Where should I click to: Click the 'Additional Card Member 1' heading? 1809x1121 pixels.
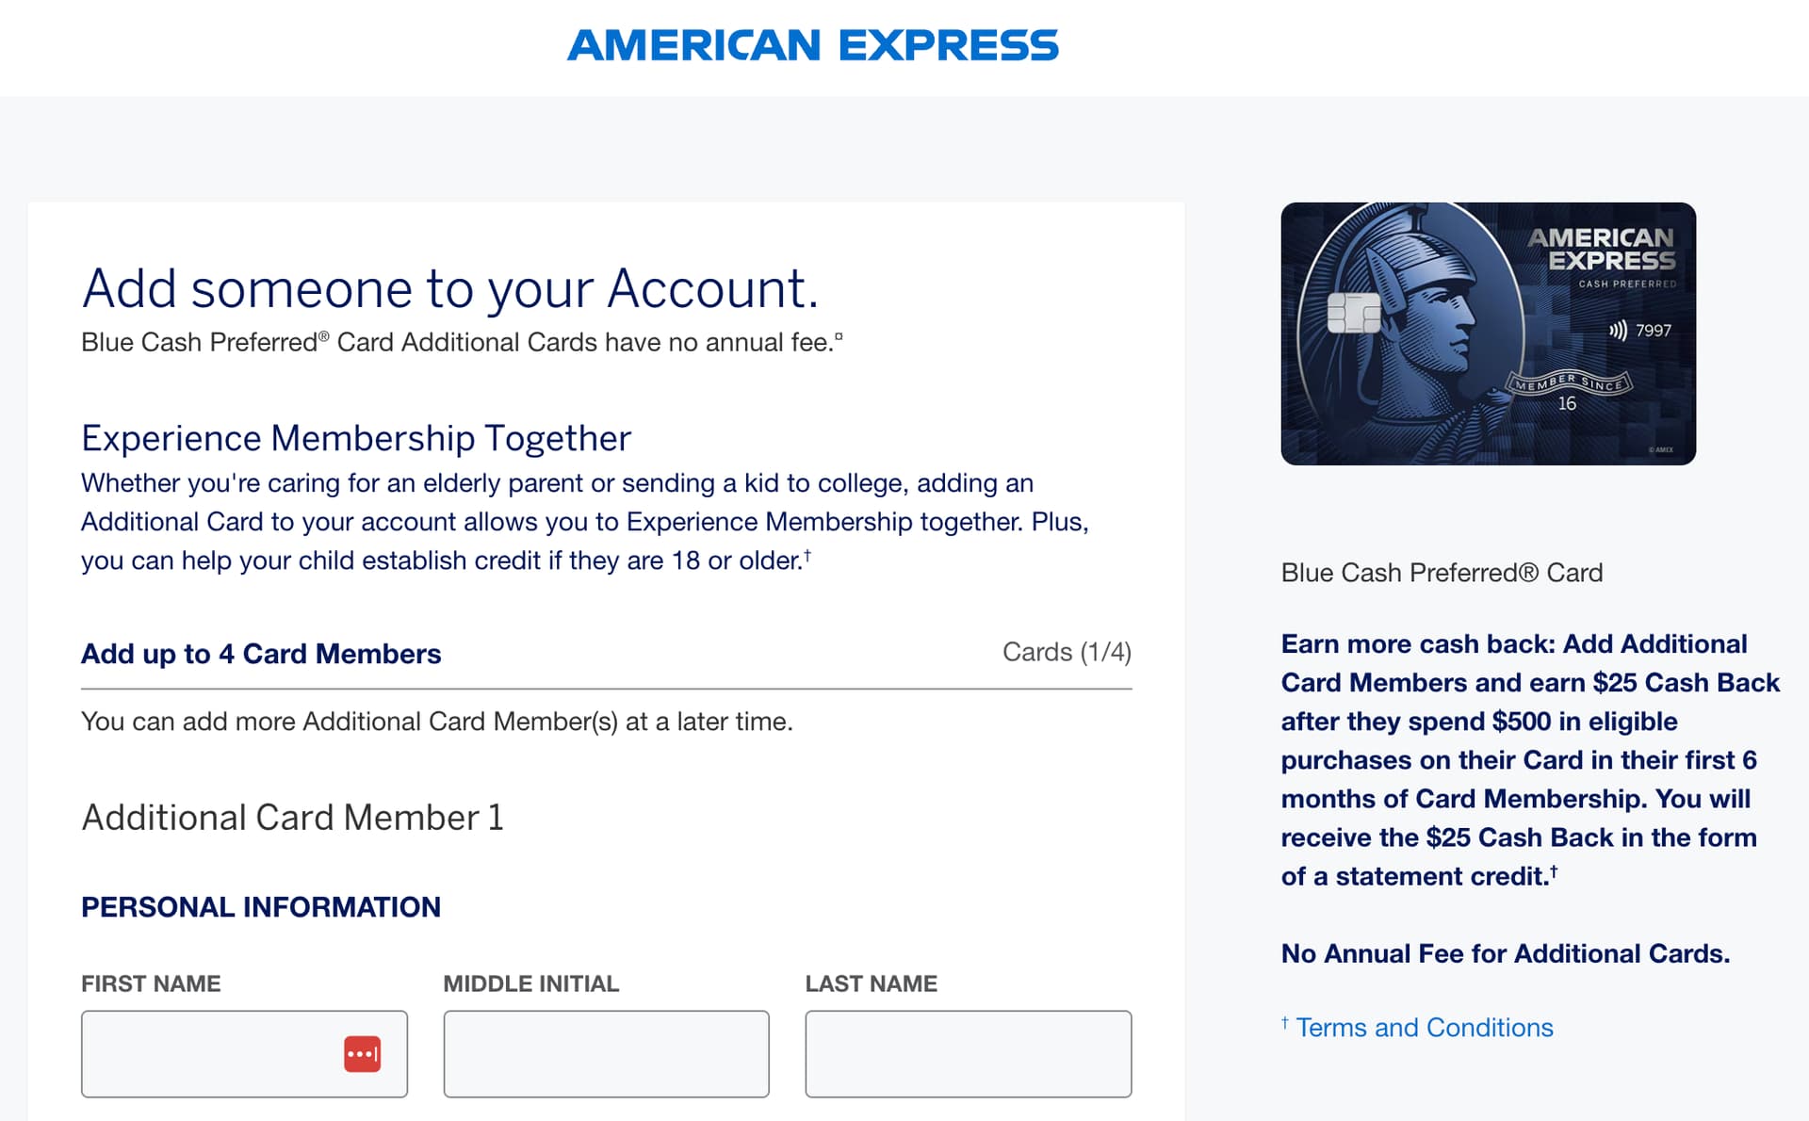point(292,817)
